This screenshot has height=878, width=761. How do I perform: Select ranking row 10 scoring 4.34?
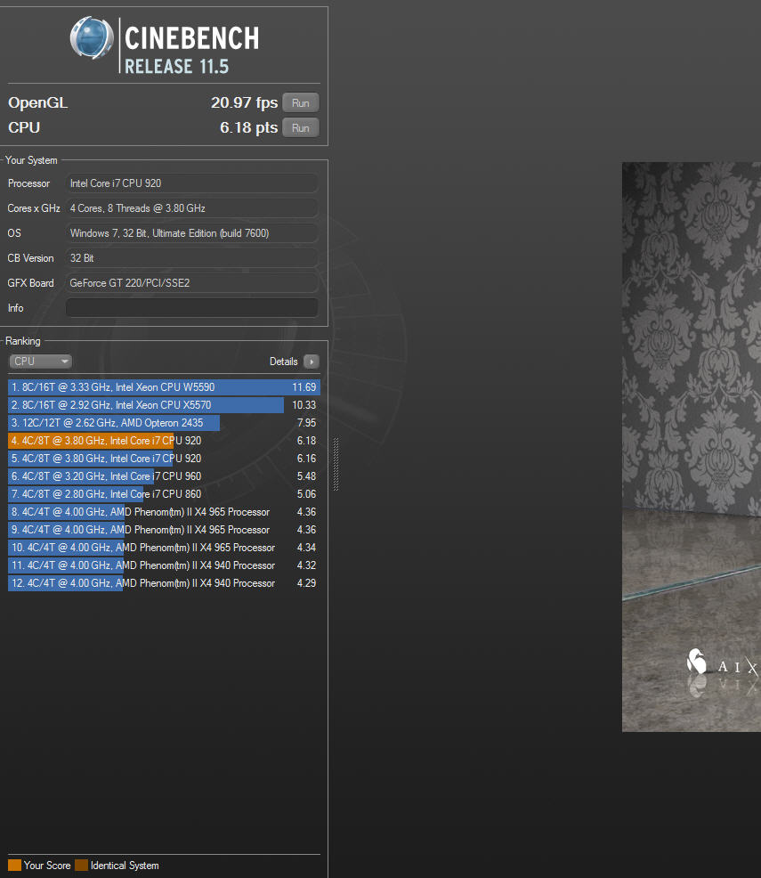pyautogui.click(x=164, y=548)
